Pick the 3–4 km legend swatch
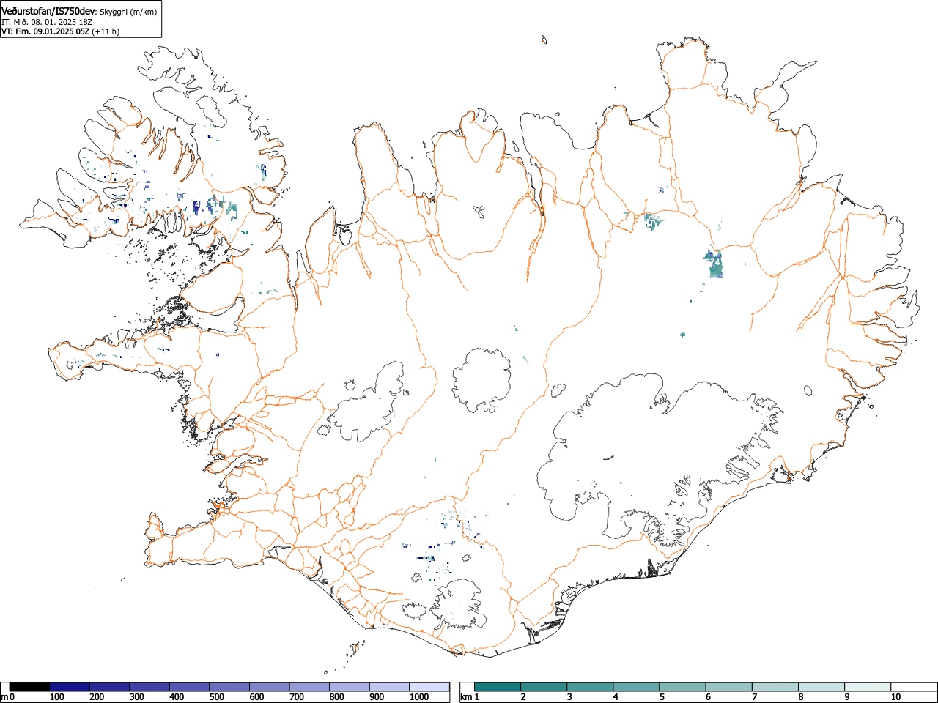This screenshot has width=938, height=703. pyautogui.click(x=590, y=687)
